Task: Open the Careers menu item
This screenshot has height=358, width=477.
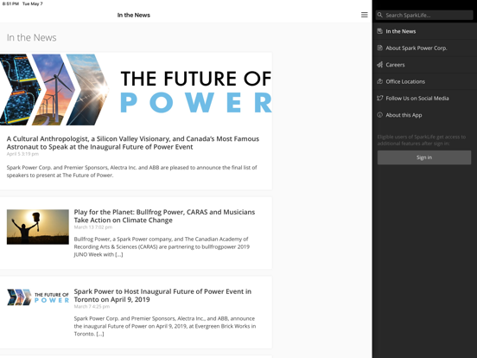Action: (x=424, y=65)
